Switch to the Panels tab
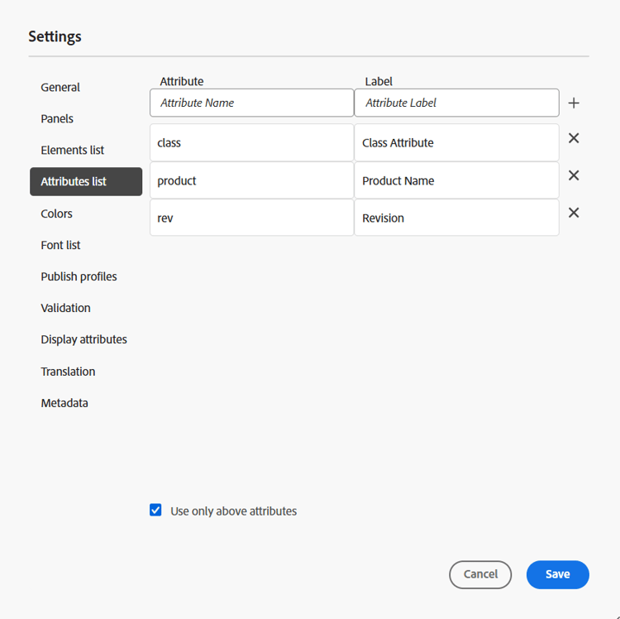The width and height of the screenshot is (620, 619). coord(57,119)
